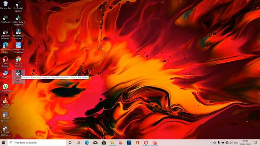Click the Type here to search box
This screenshot has width=260, height=146.
point(37,142)
